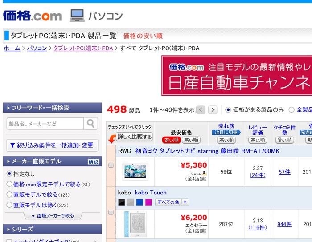312x242 pixels.
Task: Click the Amazon icon next to coco
Action: [204, 173]
